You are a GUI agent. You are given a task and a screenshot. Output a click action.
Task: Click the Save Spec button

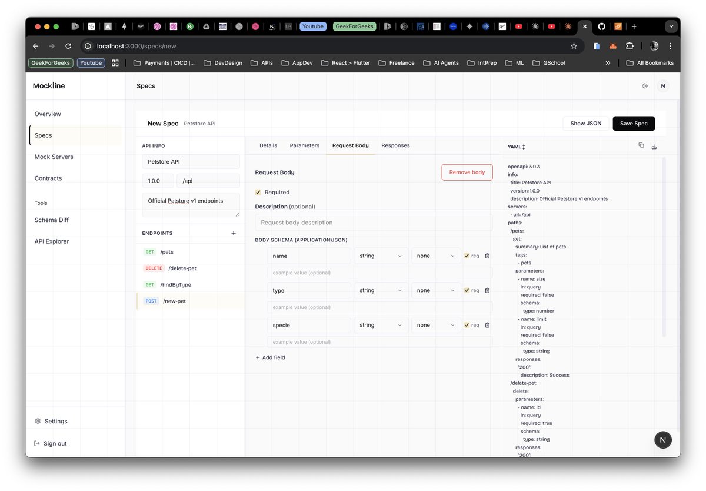[634, 124]
